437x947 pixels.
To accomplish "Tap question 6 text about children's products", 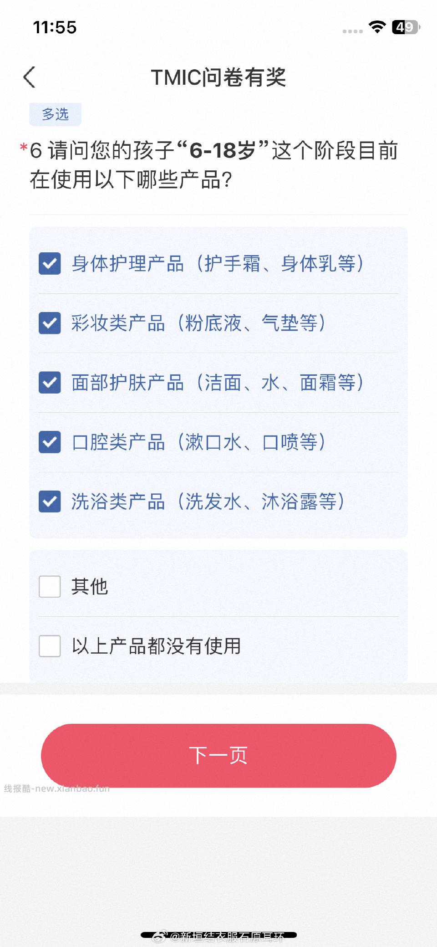I will (209, 164).
